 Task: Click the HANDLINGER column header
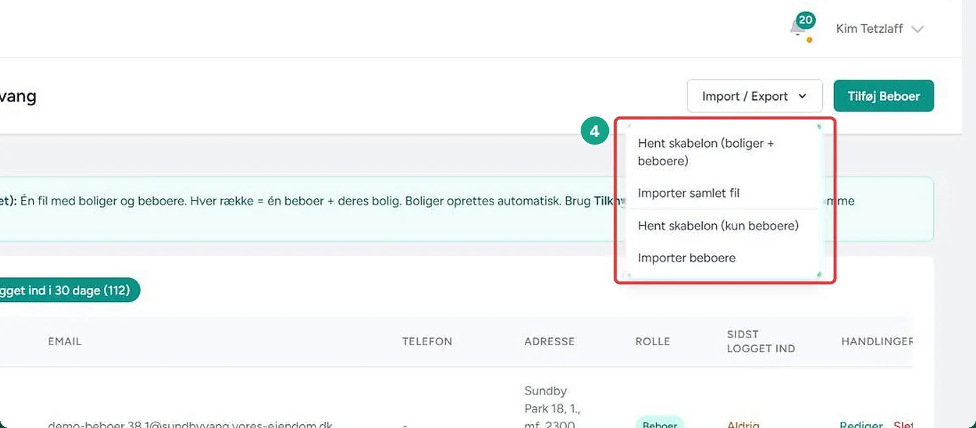877,341
